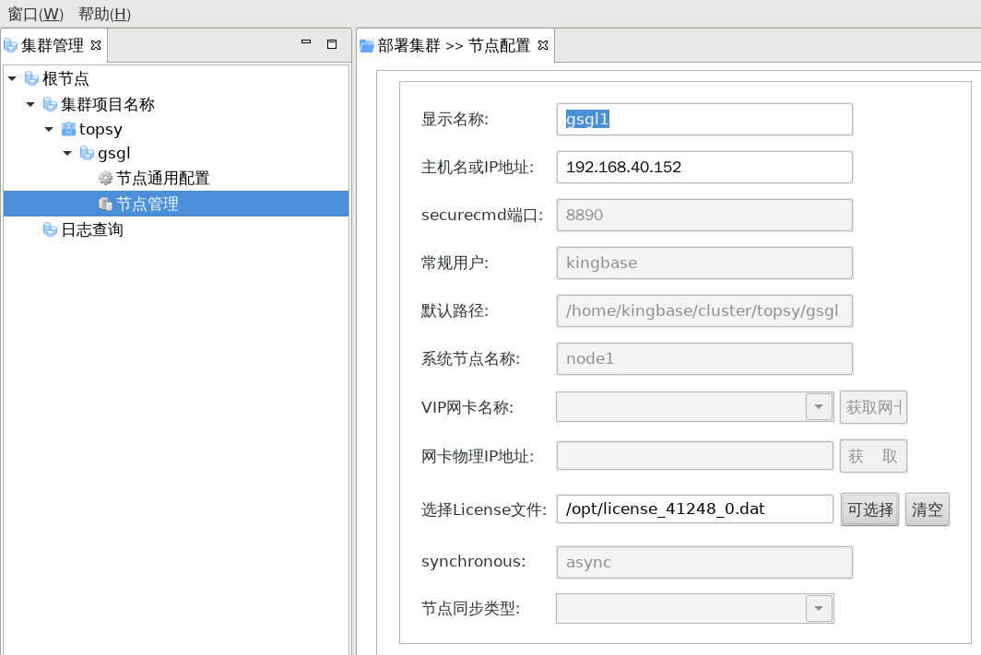Open the node sync type dropdown
The height and width of the screenshot is (655, 981).
tap(819, 609)
